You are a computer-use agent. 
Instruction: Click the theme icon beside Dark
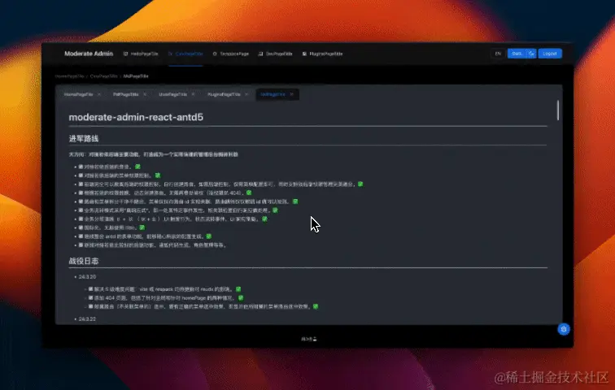pyautogui.click(x=531, y=54)
